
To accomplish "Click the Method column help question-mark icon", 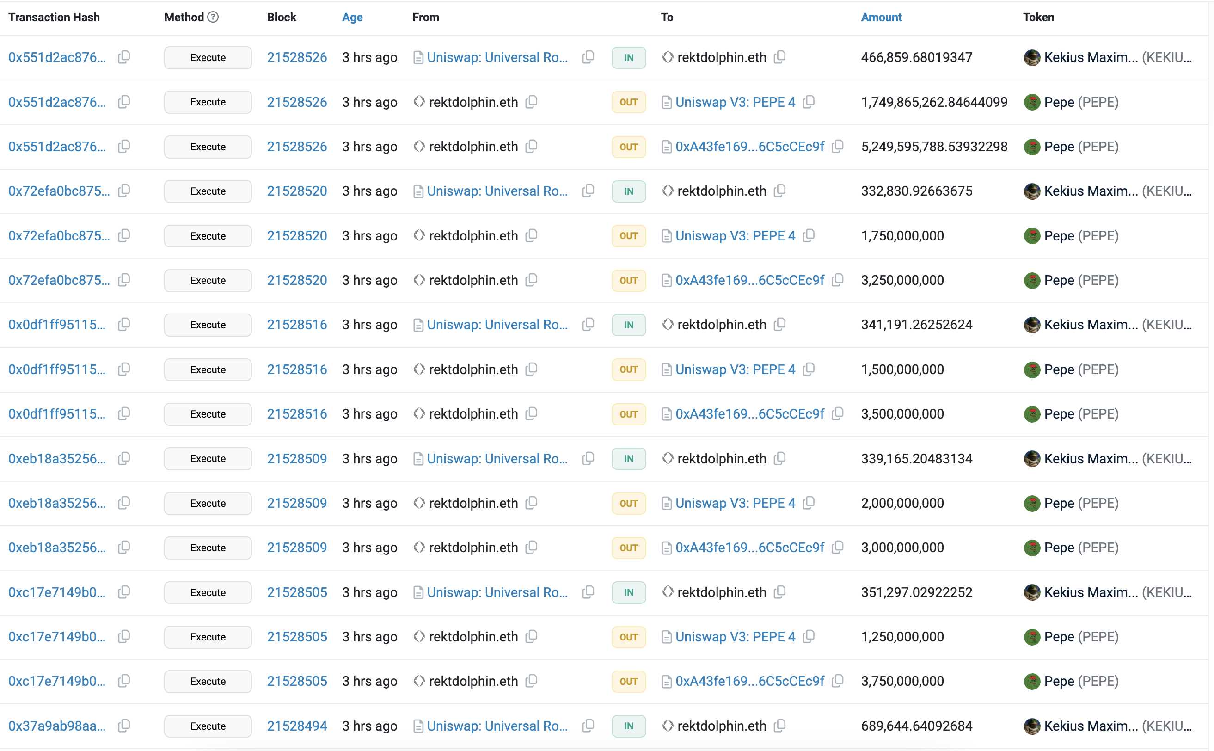I will [213, 18].
